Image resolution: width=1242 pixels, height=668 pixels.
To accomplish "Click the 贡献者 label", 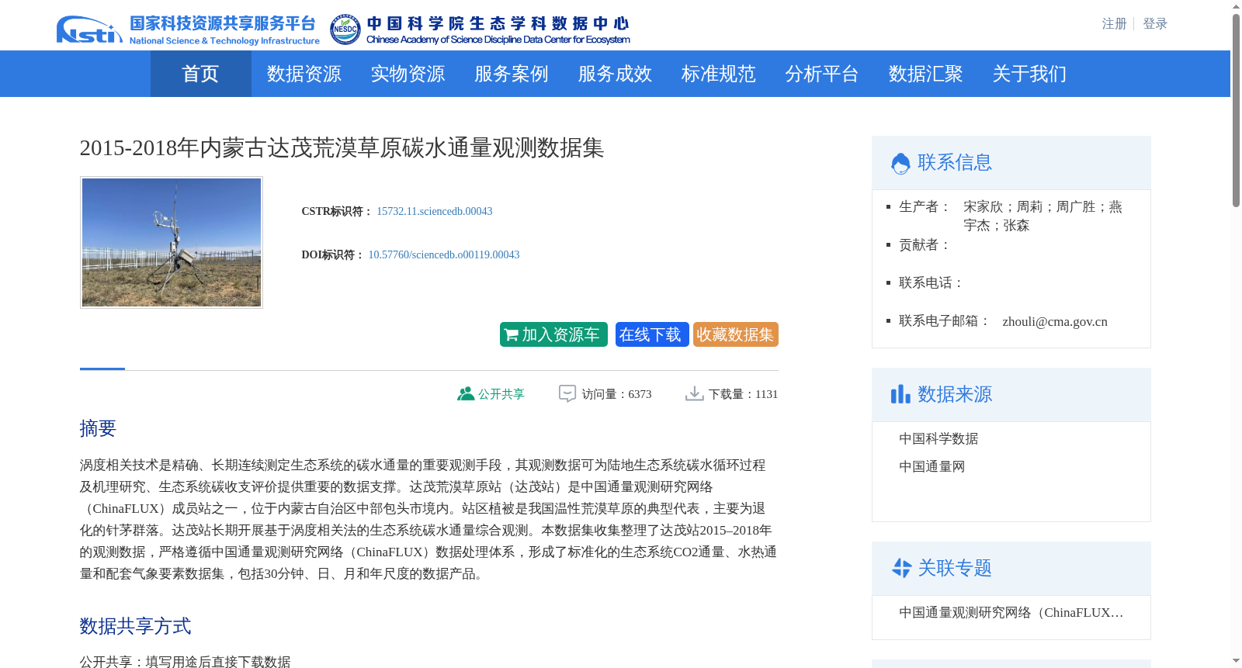I will click(x=925, y=245).
